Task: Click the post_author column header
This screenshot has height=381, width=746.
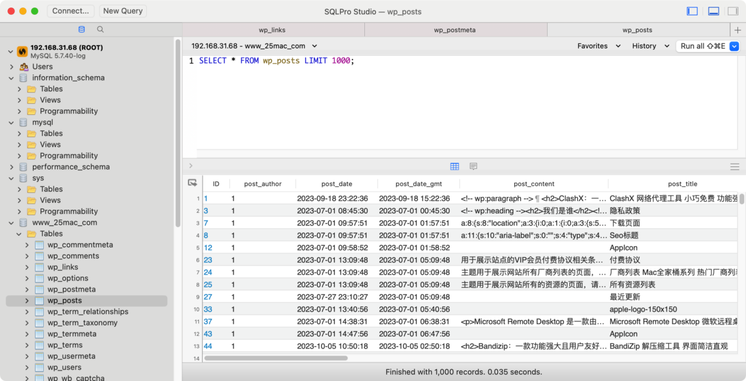Action: tap(262, 184)
